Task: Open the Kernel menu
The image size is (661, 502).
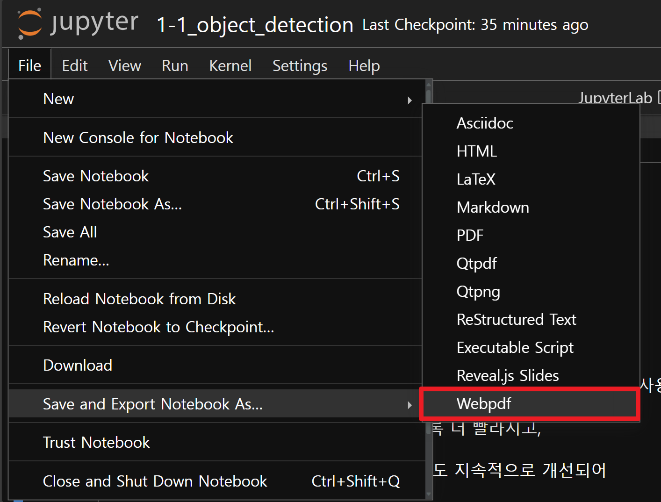Action: [230, 65]
